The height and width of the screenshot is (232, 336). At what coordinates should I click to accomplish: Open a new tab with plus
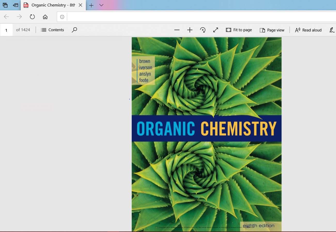(91, 5)
